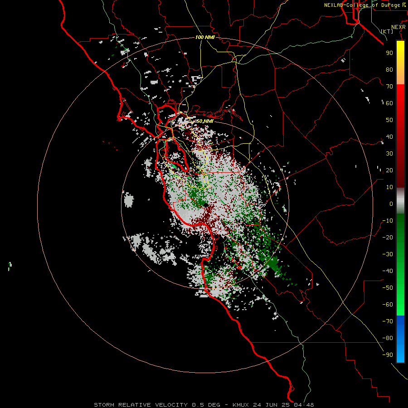Click the "-40" legend tick value

click(388, 271)
